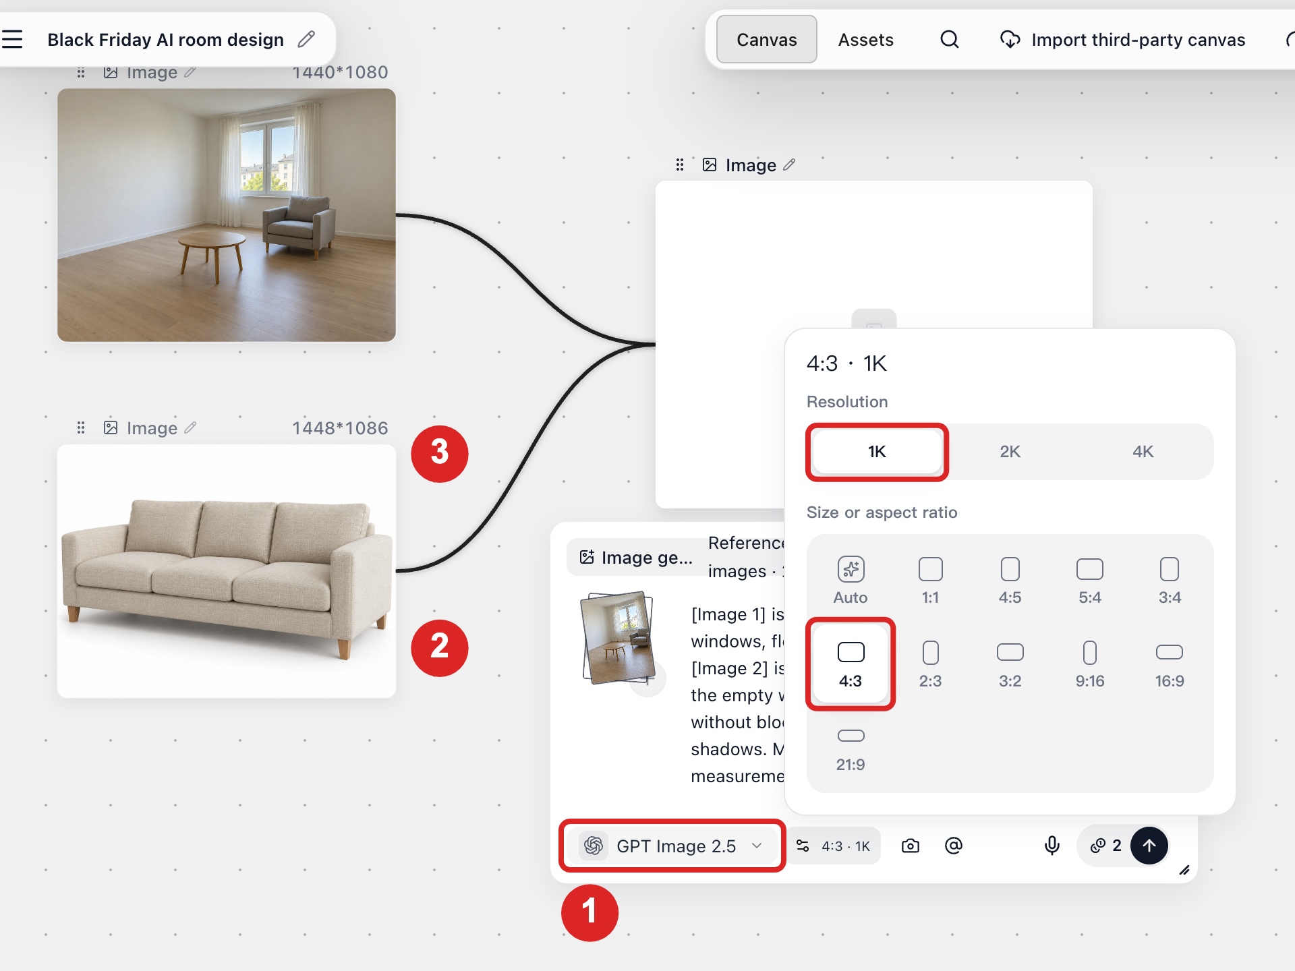
Task: Open the hamburger menu
Action: 12,39
